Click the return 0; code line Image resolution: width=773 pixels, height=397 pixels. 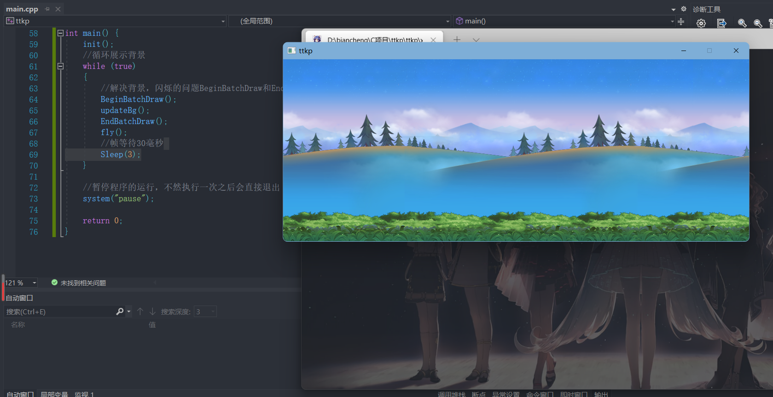click(x=103, y=221)
